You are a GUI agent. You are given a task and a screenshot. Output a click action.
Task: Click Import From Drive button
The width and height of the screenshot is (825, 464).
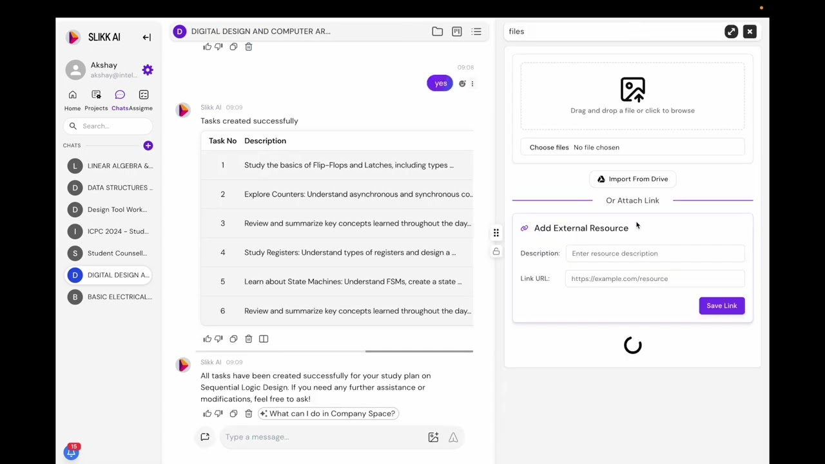point(632,179)
